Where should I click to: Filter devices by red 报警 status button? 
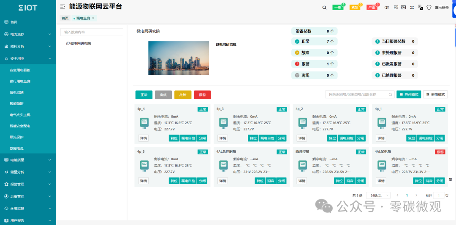(202, 95)
